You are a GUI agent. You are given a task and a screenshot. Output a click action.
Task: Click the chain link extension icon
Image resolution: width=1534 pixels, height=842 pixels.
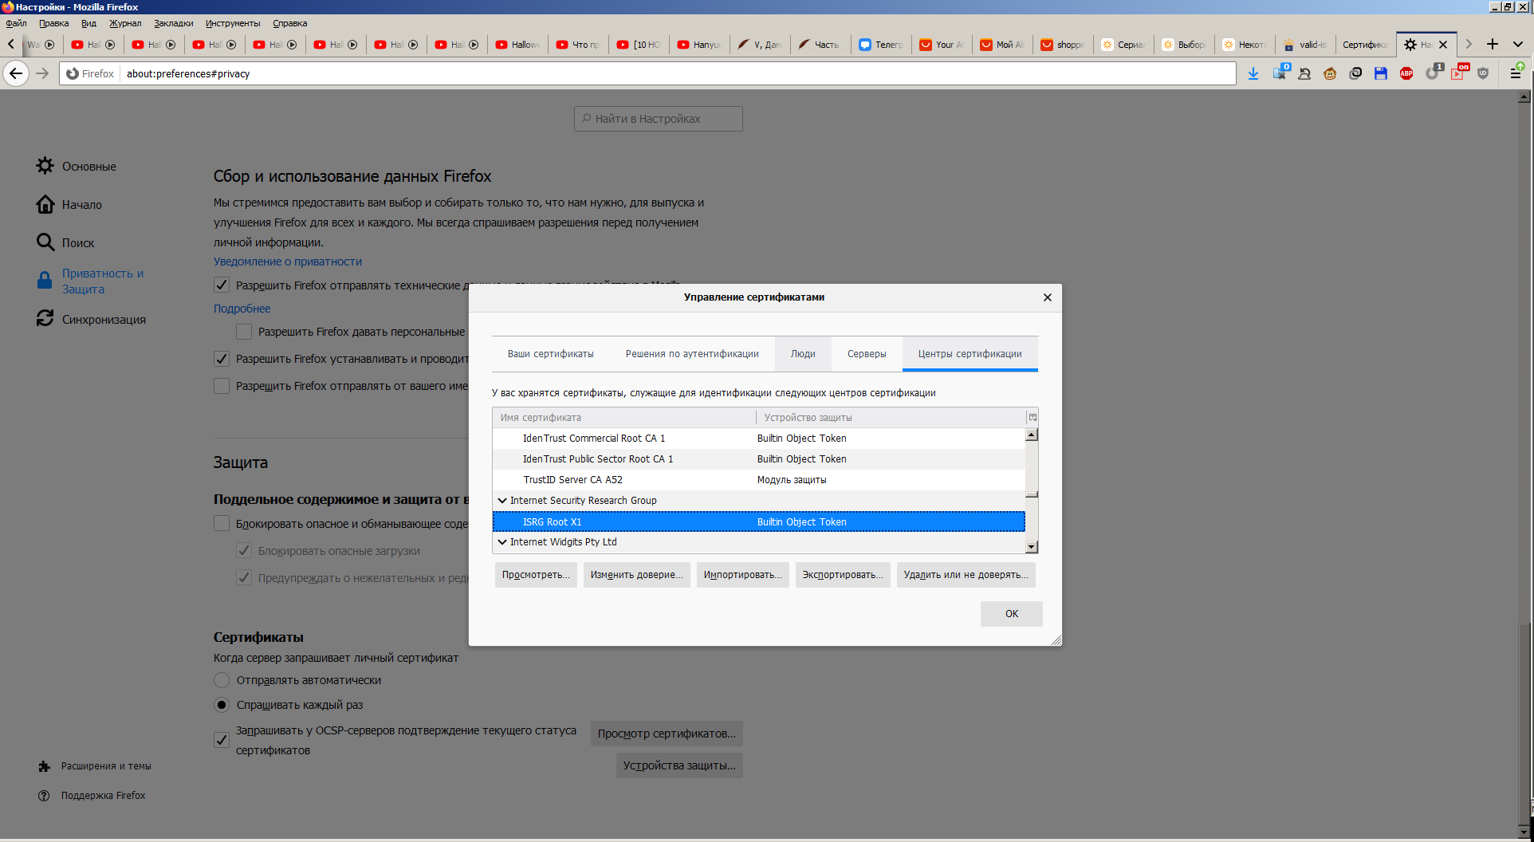click(1355, 73)
